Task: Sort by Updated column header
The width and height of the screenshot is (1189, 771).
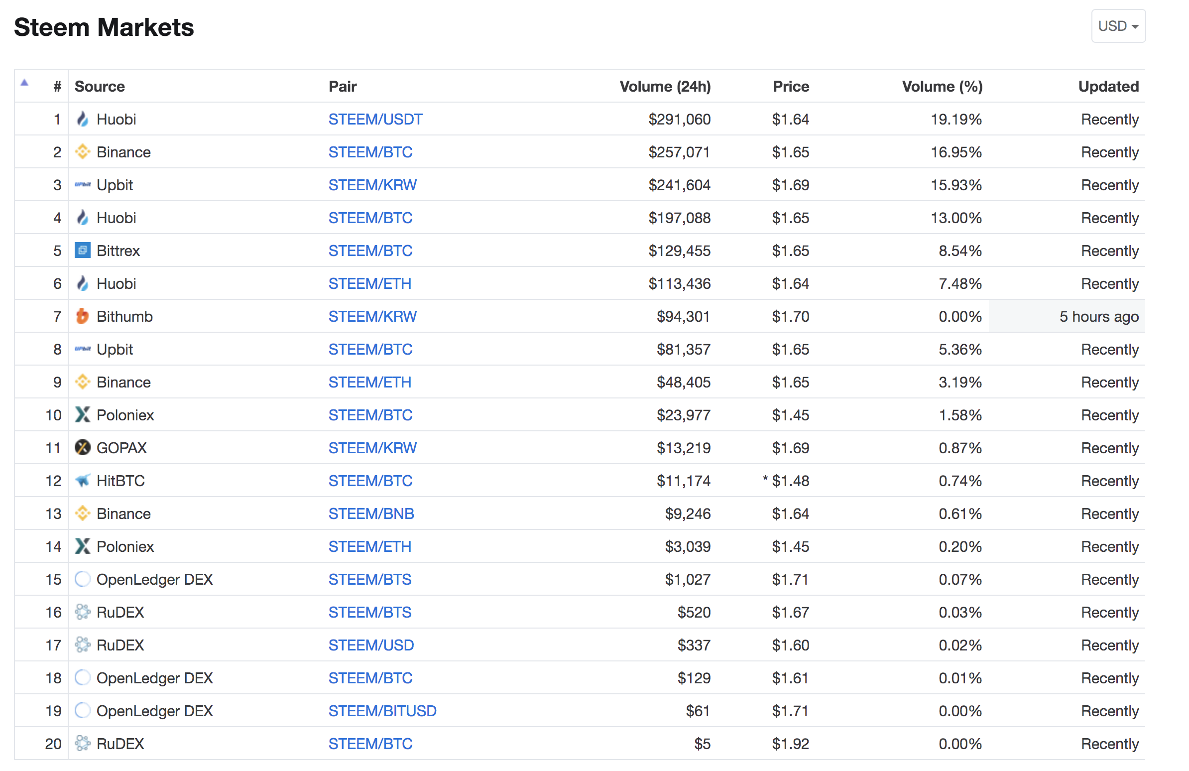Action: (1108, 87)
